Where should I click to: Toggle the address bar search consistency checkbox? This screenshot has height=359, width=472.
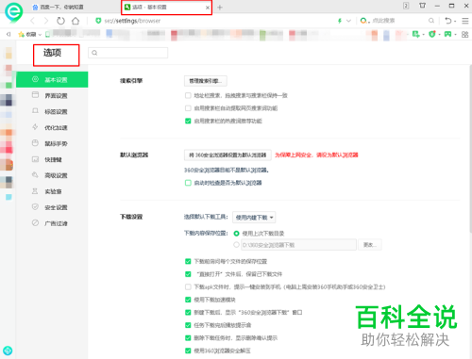point(188,95)
